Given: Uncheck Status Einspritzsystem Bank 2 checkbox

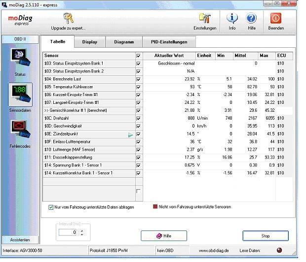Looking at the screenshot, I should pos(138,71).
